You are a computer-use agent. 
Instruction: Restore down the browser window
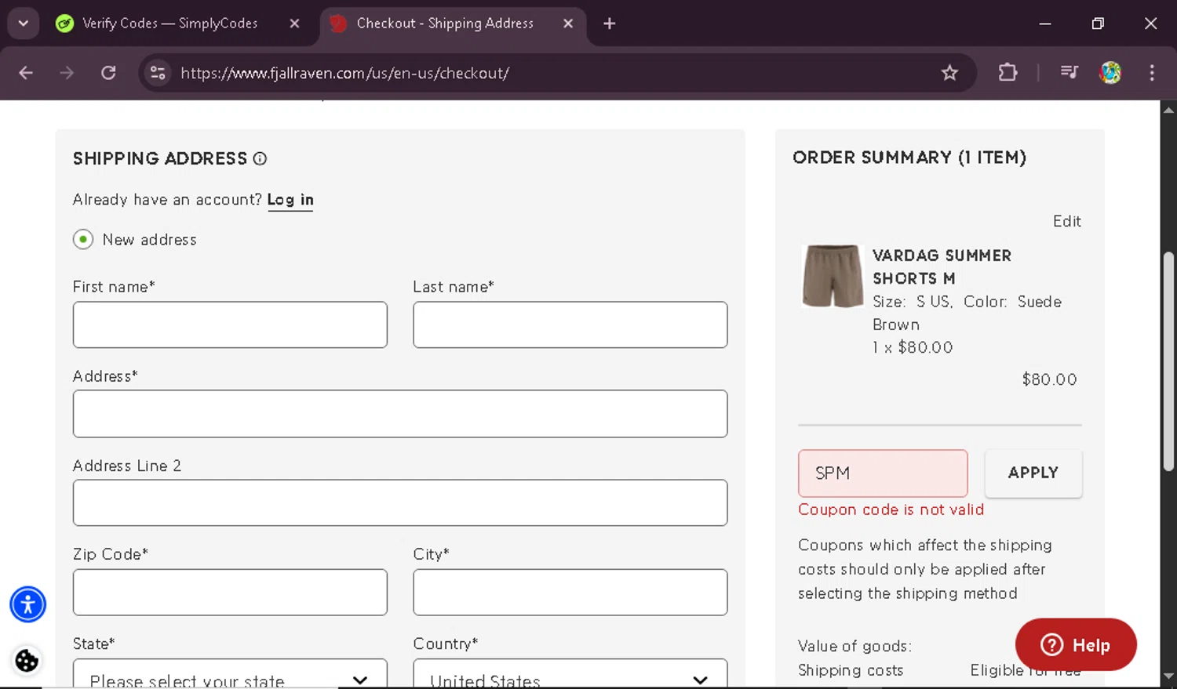click(1098, 24)
